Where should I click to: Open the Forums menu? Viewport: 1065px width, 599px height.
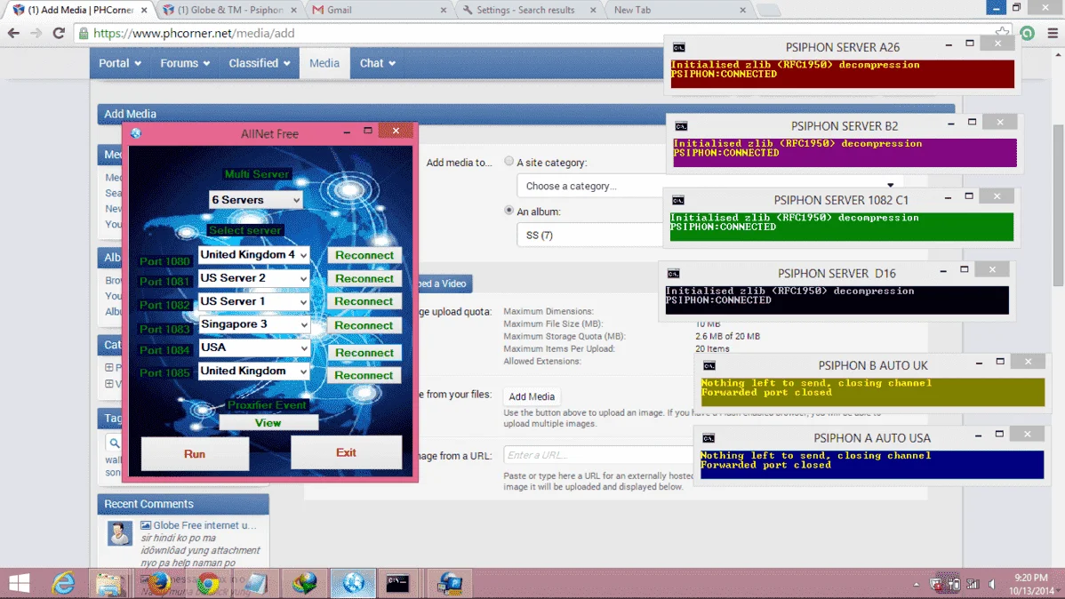point(185,63)
